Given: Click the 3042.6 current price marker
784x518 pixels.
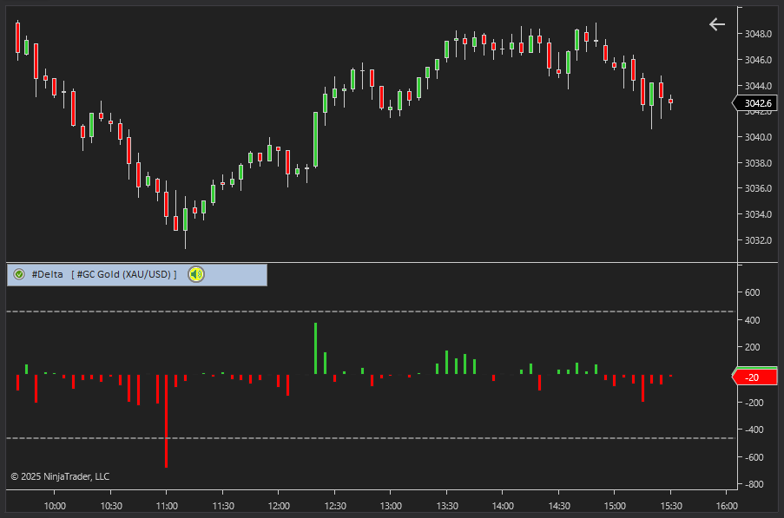Looking at the screenshot, I should (x=758, y=103).
